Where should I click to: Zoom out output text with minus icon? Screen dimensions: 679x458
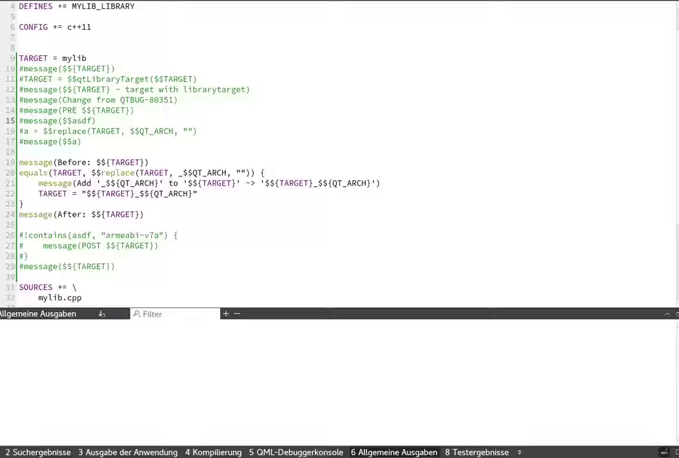(237, 314)
